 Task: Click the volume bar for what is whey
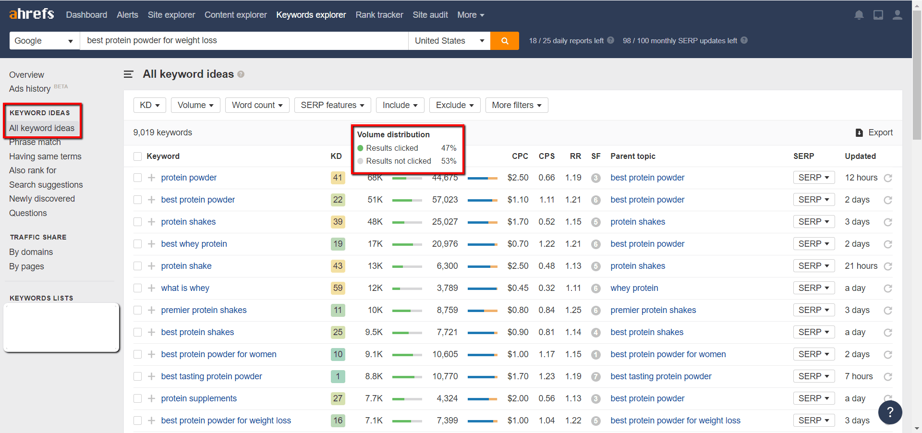(407, 289)
